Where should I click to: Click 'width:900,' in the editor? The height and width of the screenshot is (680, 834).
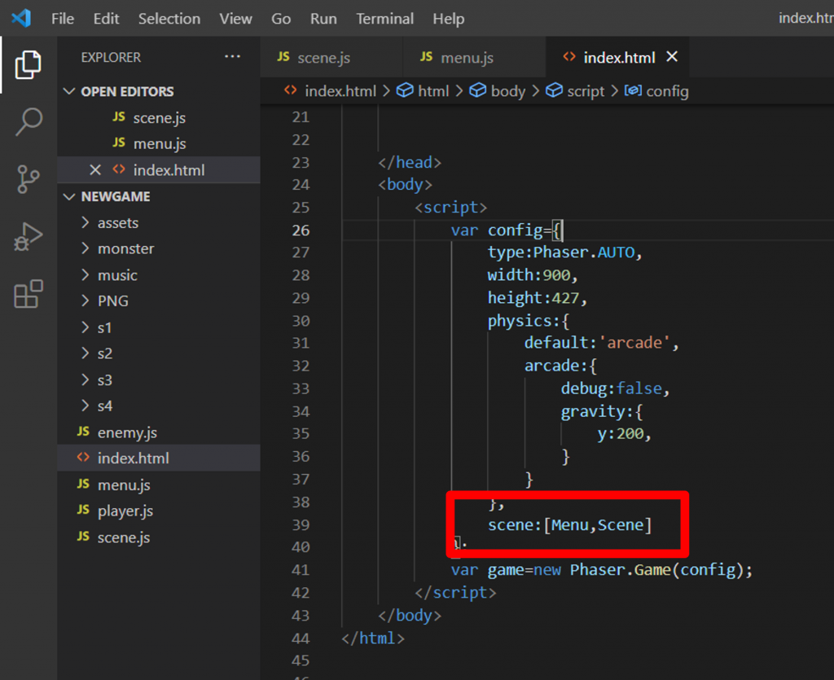533,275
